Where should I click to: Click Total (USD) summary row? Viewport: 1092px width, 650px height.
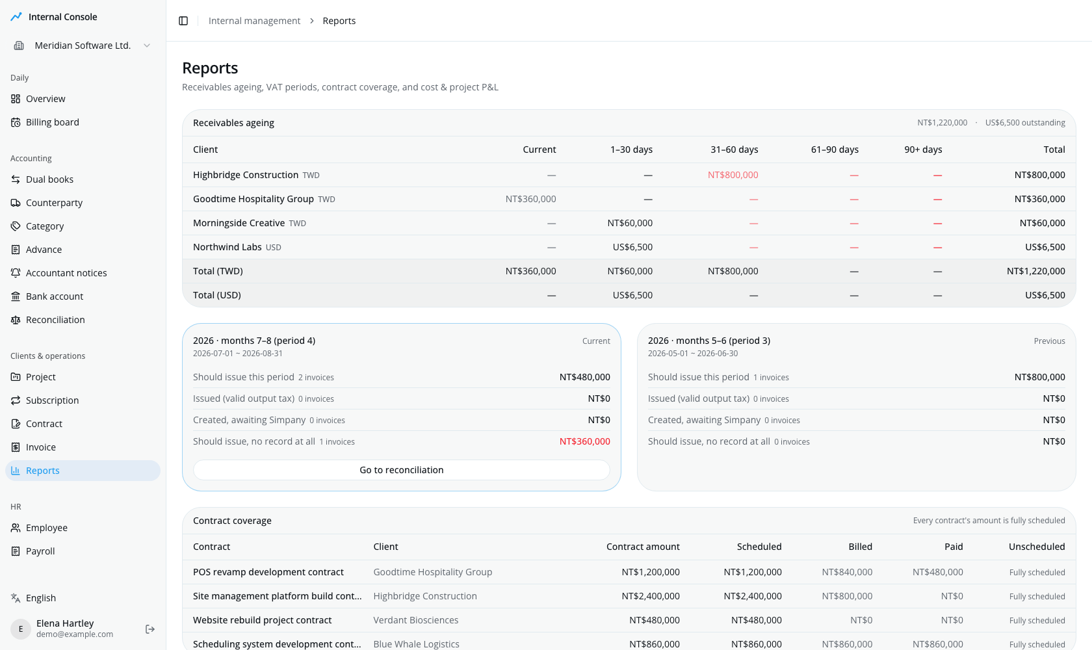point(629,295)
